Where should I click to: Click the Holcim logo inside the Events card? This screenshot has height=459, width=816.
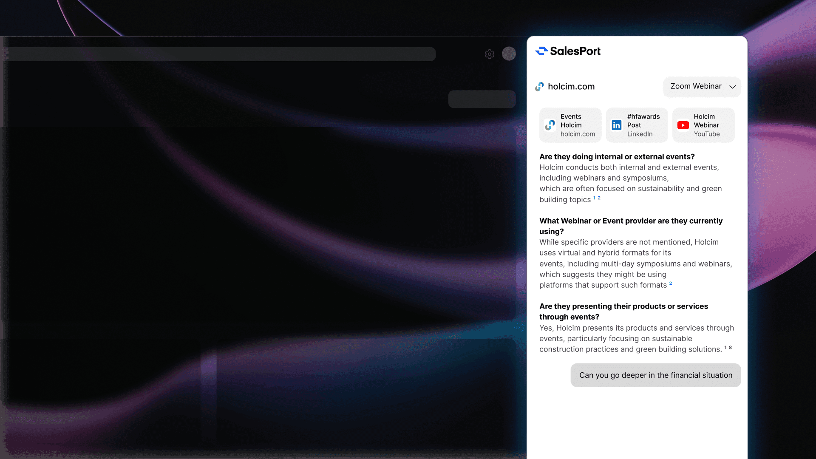coord(550,125)
